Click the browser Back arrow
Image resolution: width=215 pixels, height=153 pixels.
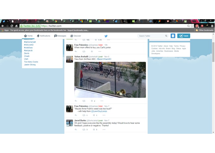coord(3,26)
